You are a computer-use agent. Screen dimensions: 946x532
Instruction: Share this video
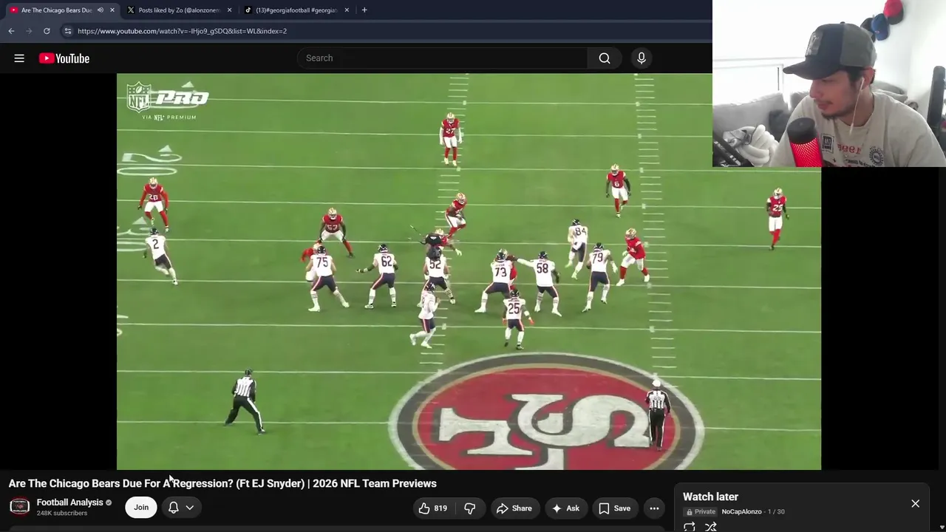514,508
